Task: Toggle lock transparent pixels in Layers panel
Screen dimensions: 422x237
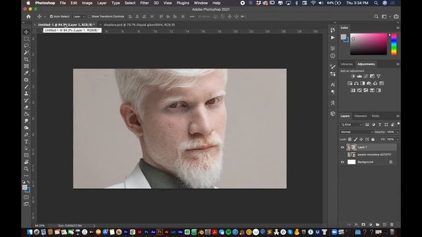Action: pos(349,140)
